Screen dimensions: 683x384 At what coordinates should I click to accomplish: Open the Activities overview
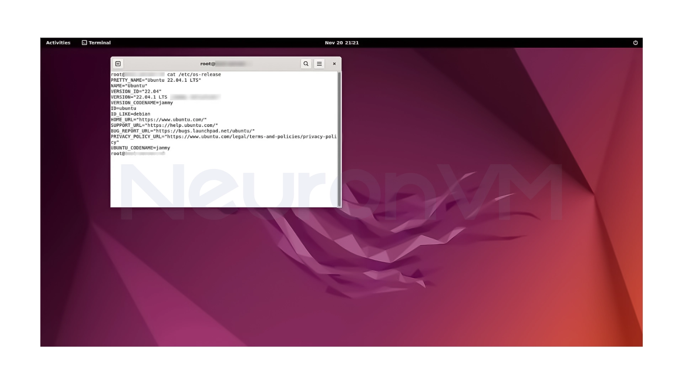[x=58, y=42]
